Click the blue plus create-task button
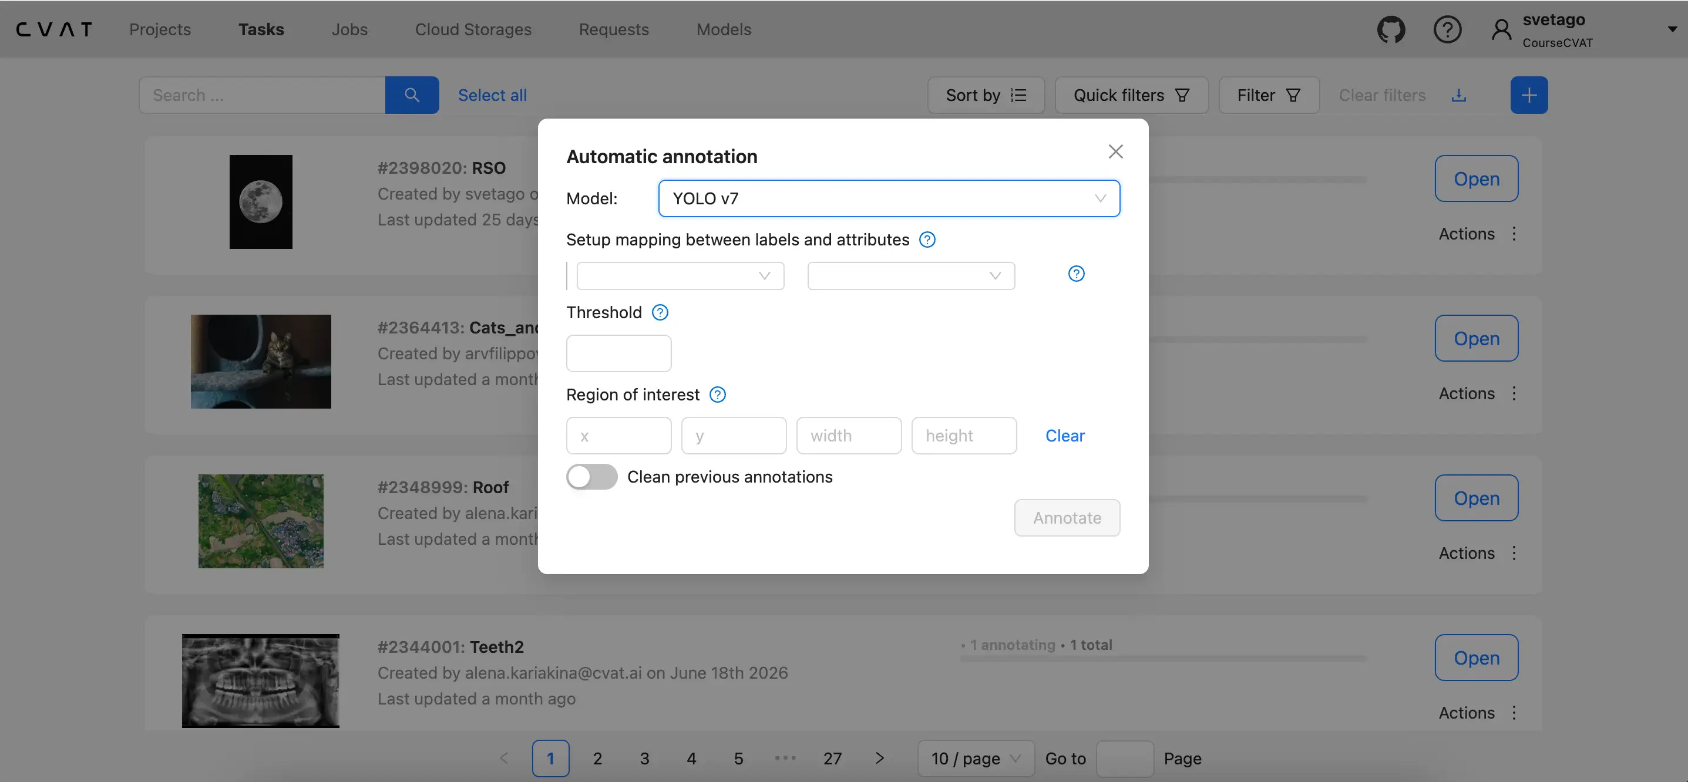Viewport: 1688px width, 782px height. pyautogui.click(x=1529, y=95)
